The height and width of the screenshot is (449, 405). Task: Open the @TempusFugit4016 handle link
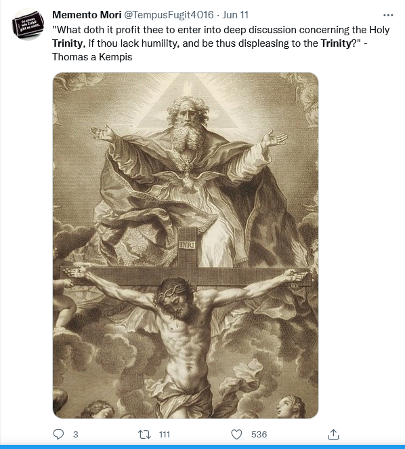click(x=169, y=15)
